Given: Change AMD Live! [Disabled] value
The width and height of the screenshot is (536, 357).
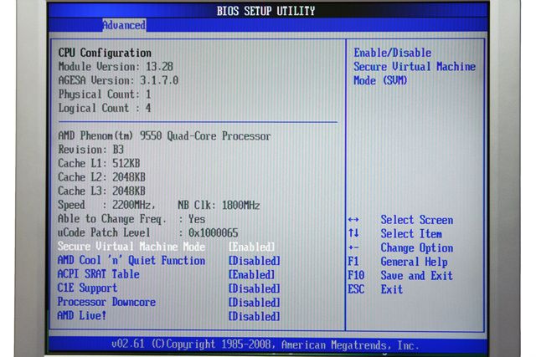Looking at the screenshot, I should pos(255,316).
